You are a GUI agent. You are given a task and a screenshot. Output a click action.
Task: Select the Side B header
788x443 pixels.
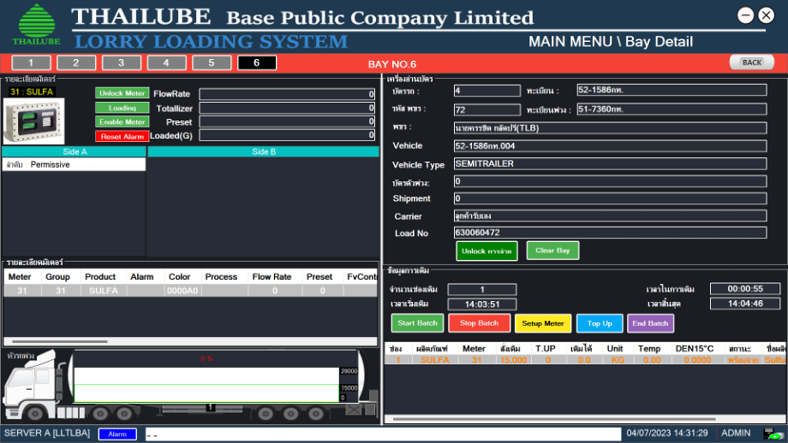click(x=263, y=151)
